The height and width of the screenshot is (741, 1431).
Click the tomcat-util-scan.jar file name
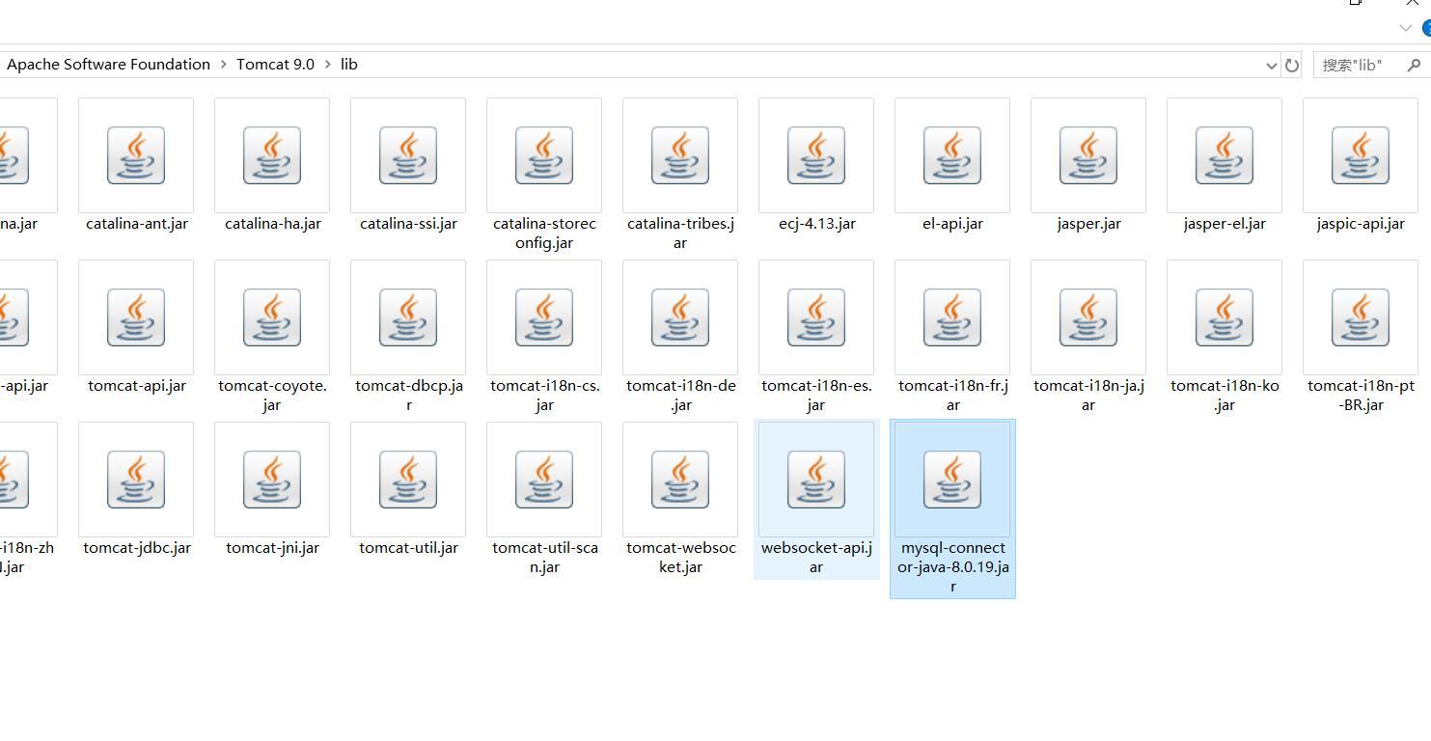point(544,558)
